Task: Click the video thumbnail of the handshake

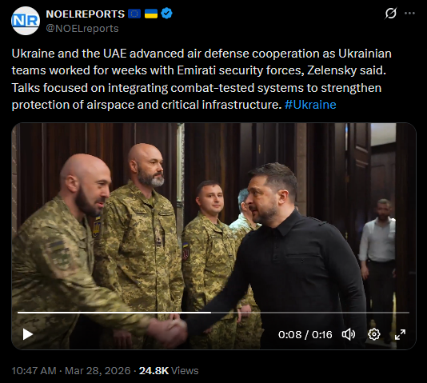Action: 213,217
